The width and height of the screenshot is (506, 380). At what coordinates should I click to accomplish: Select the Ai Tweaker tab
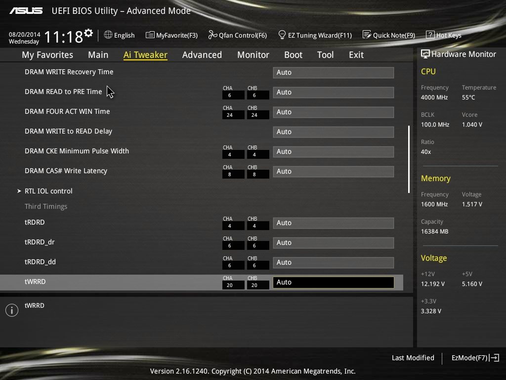(x=145, y=55)
